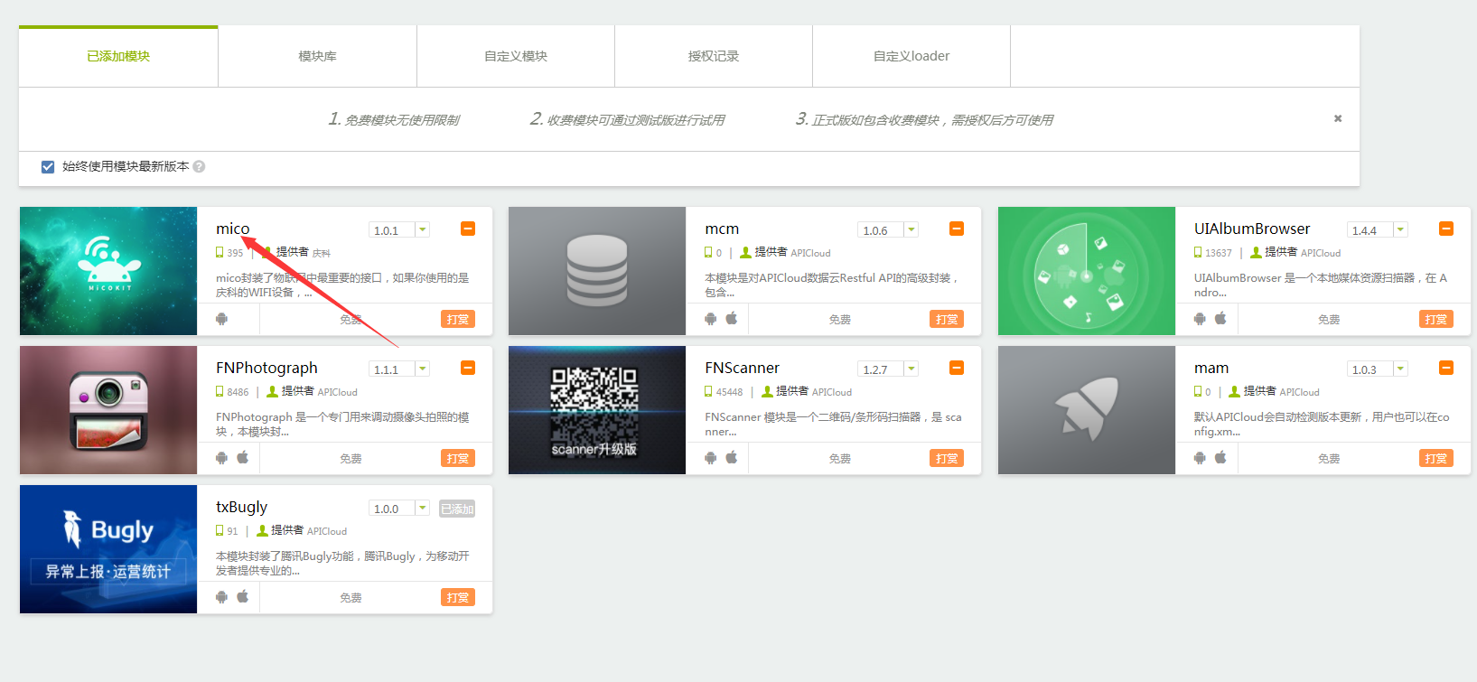Click the Apple icon on FNPhotograph card

point(243,457)
